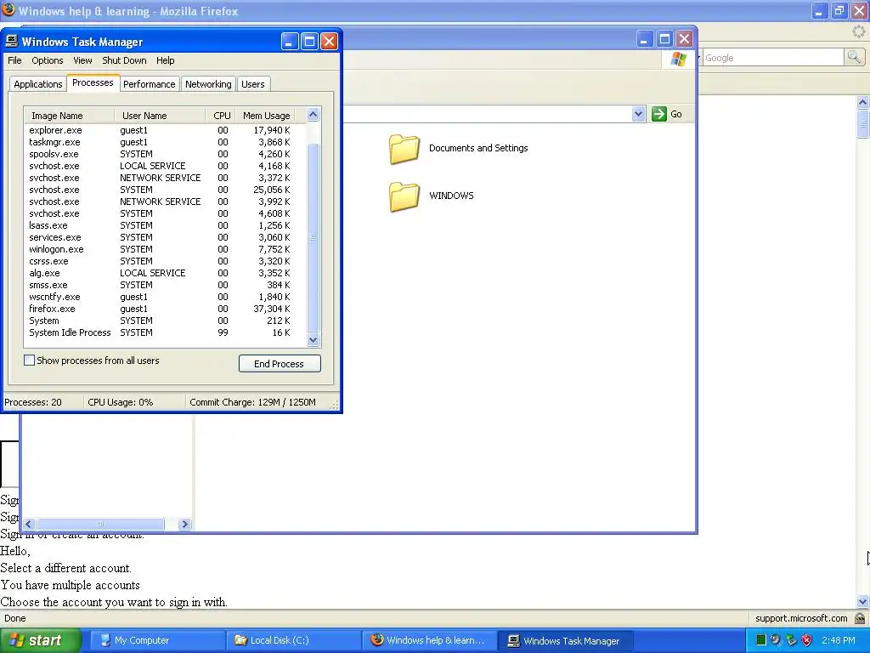870x653 pixels.
Task: Click the Google search input field
Action: pos(773,58)
